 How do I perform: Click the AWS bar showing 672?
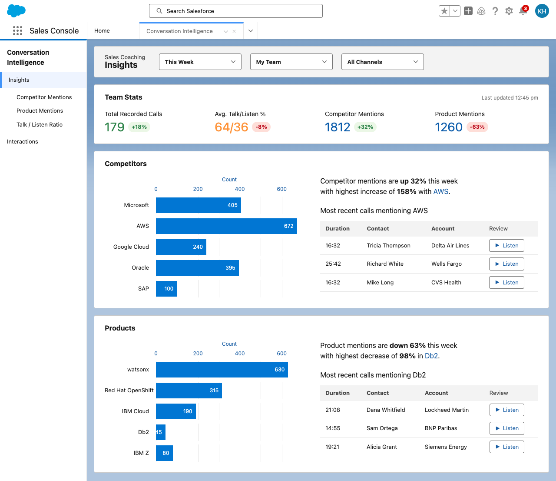[226, 226]
